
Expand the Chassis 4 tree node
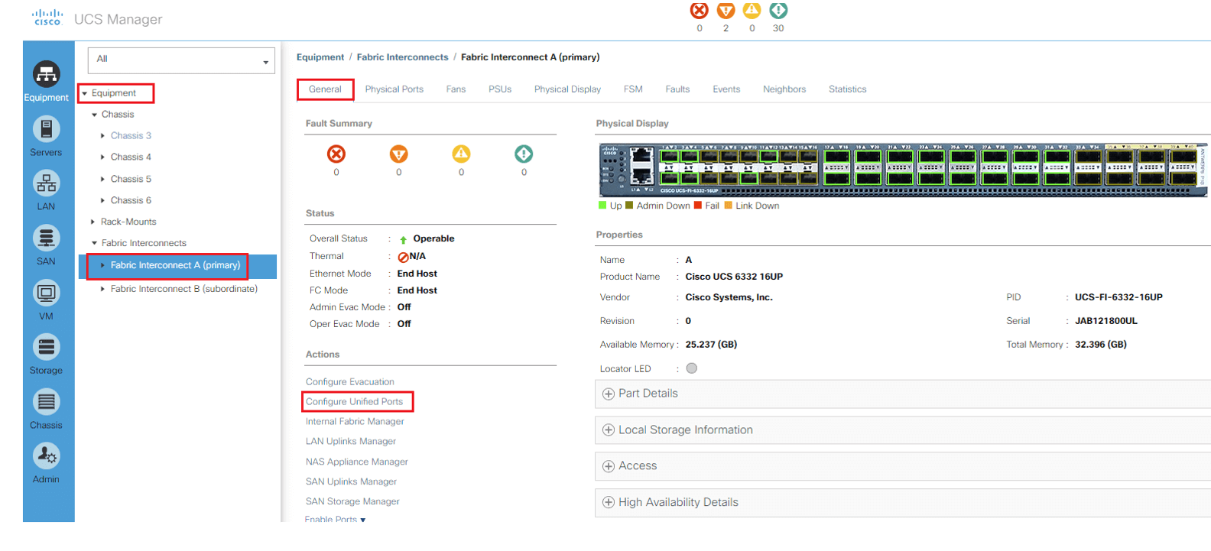click(x=102, y=157)
